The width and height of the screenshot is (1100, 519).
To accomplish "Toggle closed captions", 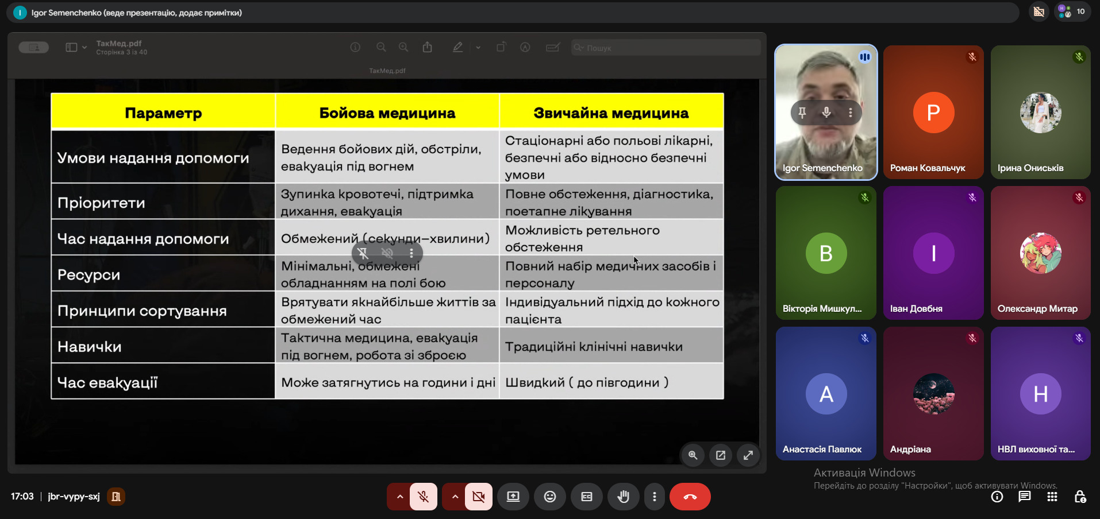I will point(587,497).
